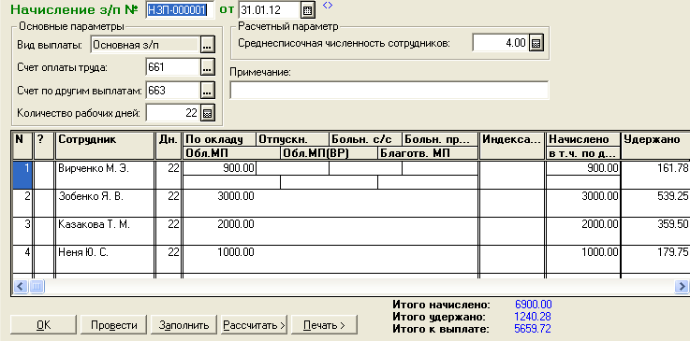
Task: Click the ? column header
Action: [x=44, y=145]
